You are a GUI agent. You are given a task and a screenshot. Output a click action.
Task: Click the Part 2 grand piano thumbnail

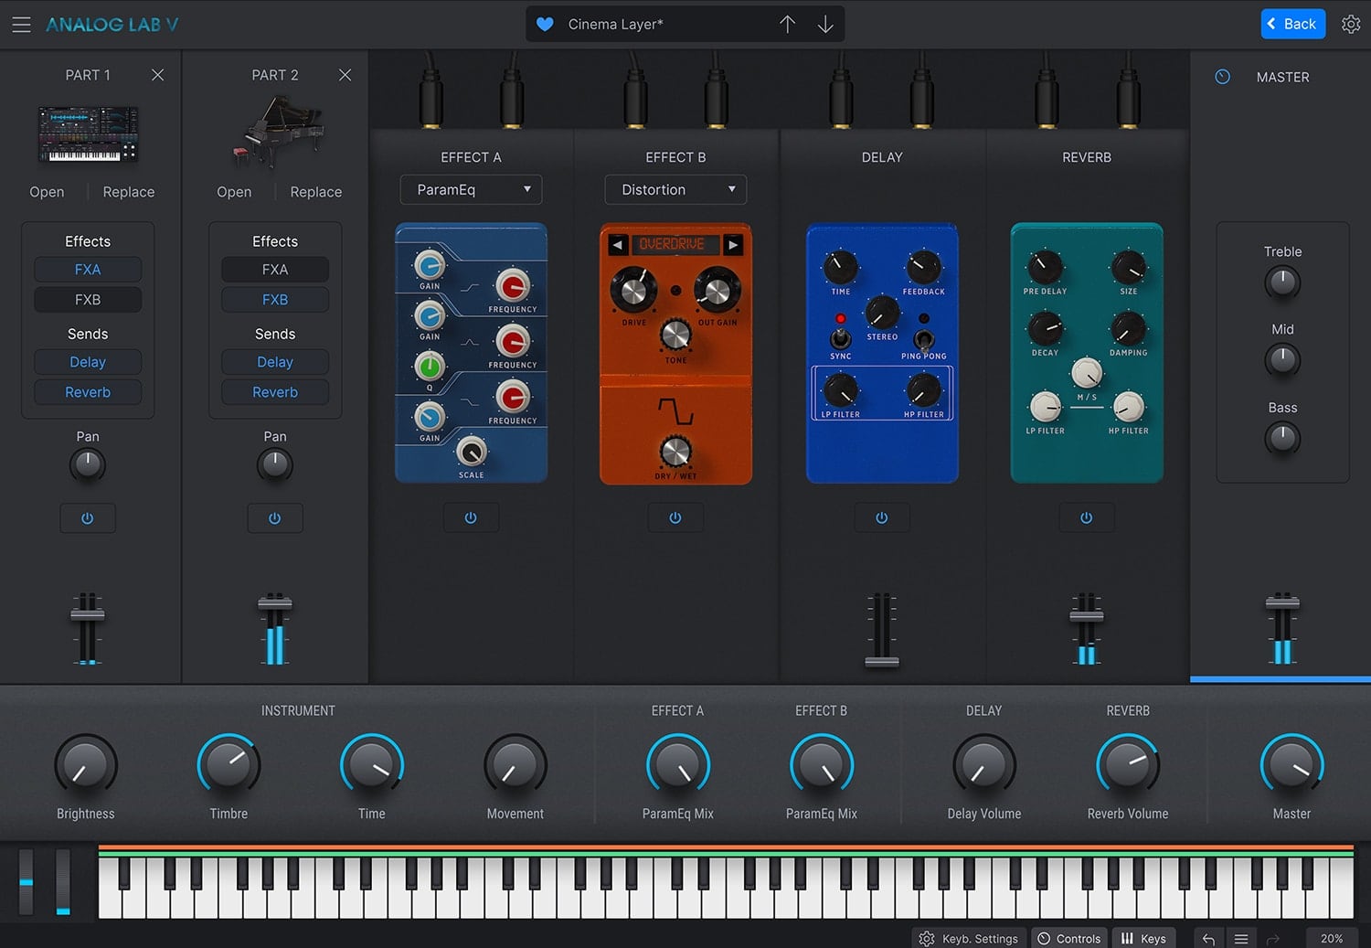tap(277, 133)
